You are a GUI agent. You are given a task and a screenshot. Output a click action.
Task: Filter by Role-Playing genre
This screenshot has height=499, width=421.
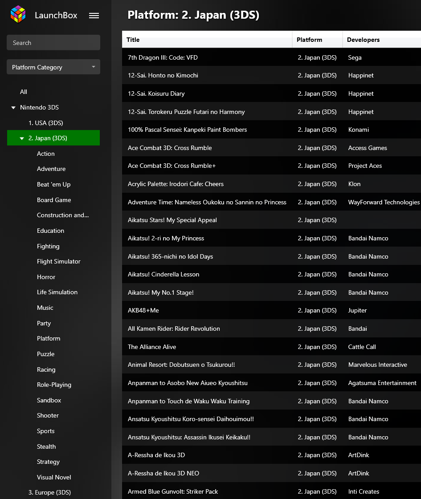[x=54, y=385]
